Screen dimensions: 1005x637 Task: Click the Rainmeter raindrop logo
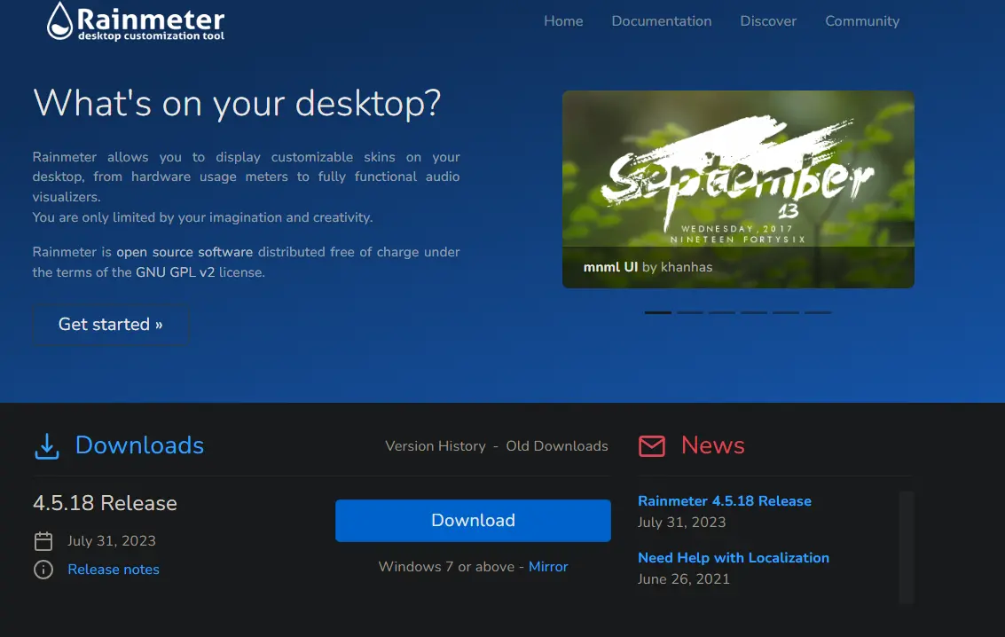click(60, 21)
